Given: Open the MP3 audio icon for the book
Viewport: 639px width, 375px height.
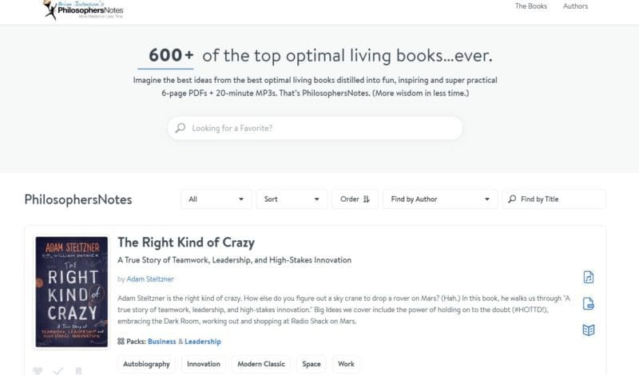Looking at the screenshot, I should click(588, 278).
